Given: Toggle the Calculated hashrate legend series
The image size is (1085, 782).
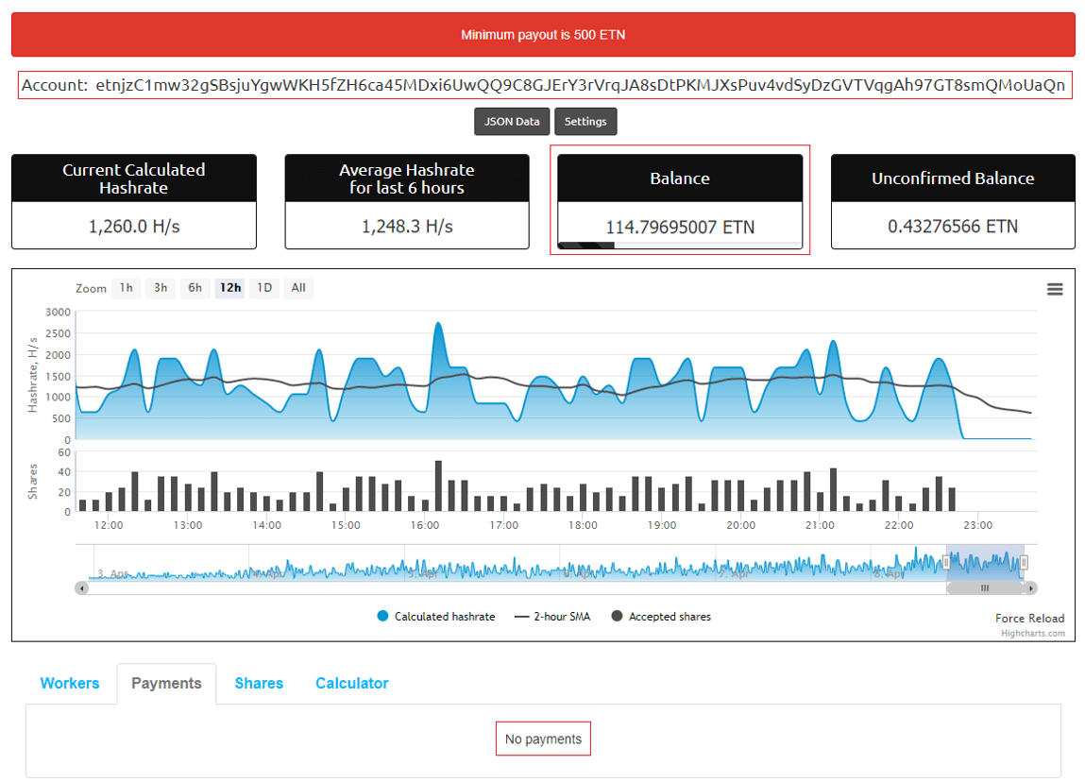Looking at the screenshot, I should coord(435,617).
